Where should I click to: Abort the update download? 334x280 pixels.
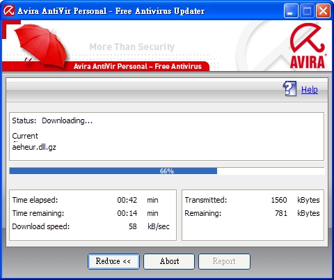169,261
